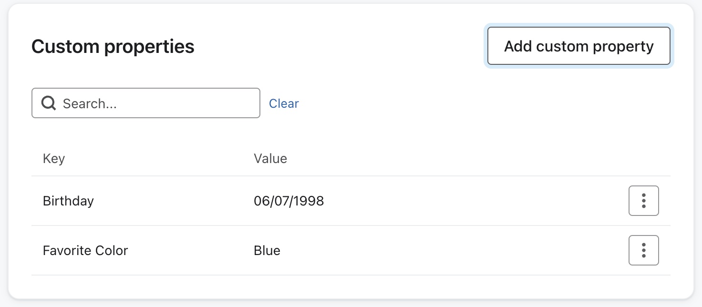Click the Favorite Color table row
This screenshot has width=702, height=307.
coord(334,250)
